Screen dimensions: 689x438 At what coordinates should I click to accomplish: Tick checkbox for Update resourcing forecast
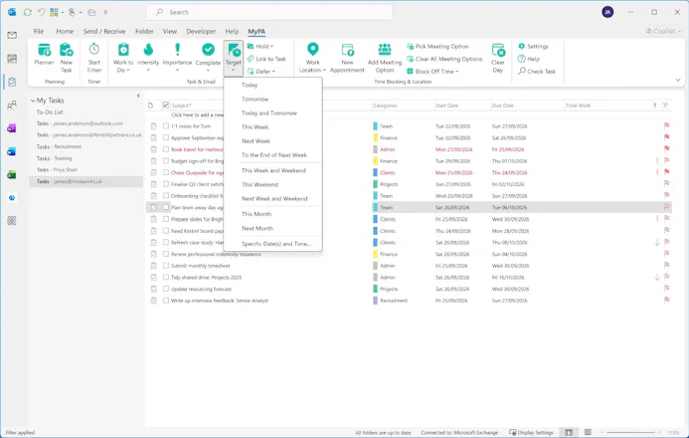(166, 289)
